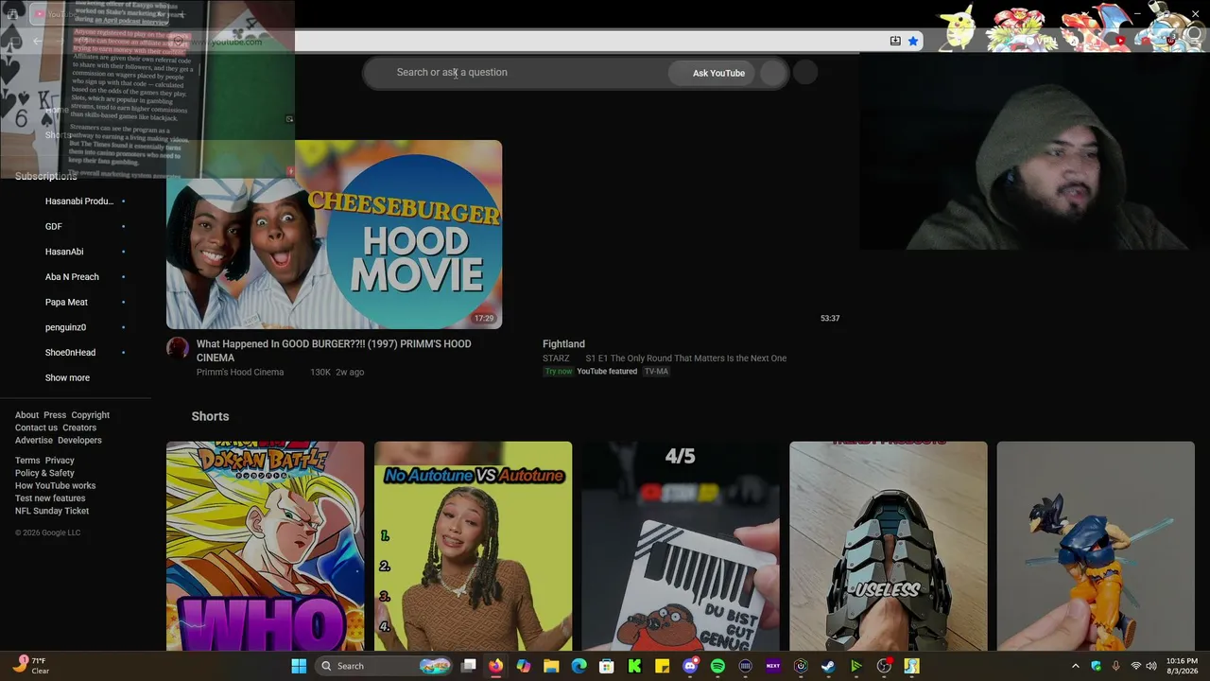Open the NEXT app in the taskbar
The height and width of the screenshot is (681, 1210).
pos(773,666)
